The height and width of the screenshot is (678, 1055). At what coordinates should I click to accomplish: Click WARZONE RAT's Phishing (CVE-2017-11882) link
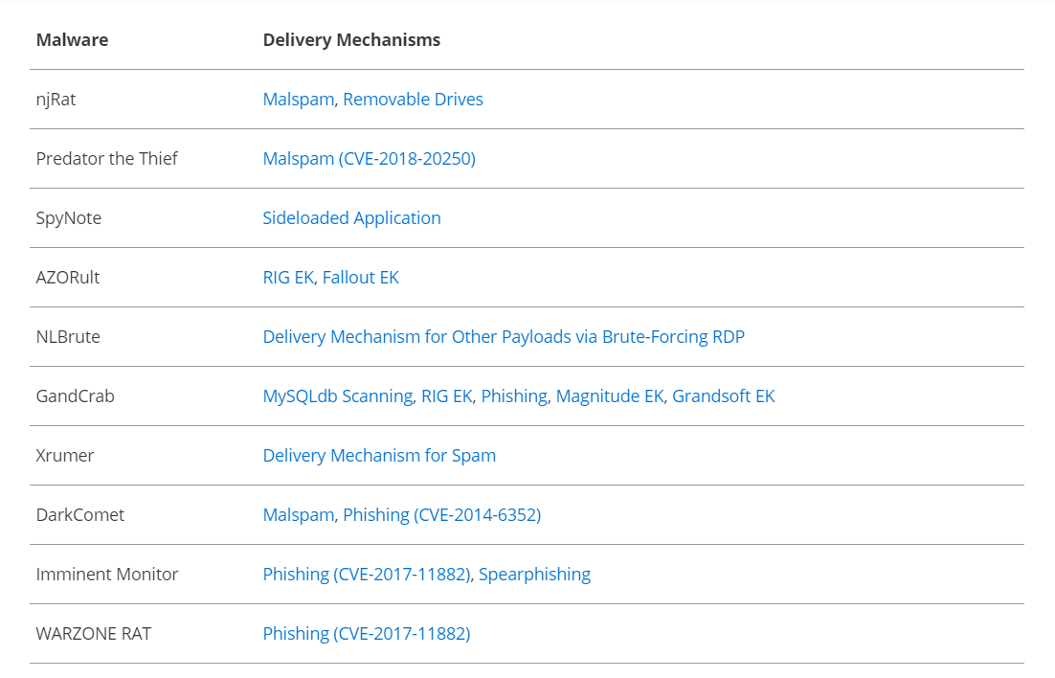[367, 634]
